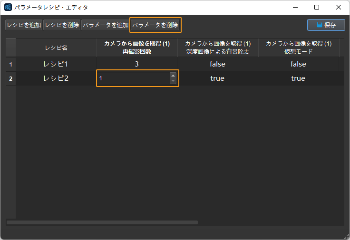Image resolution: width=350 pixels, height=240 pixels.
Task: Select the レシピ2 name cell
Action: (x=56, y=78)
